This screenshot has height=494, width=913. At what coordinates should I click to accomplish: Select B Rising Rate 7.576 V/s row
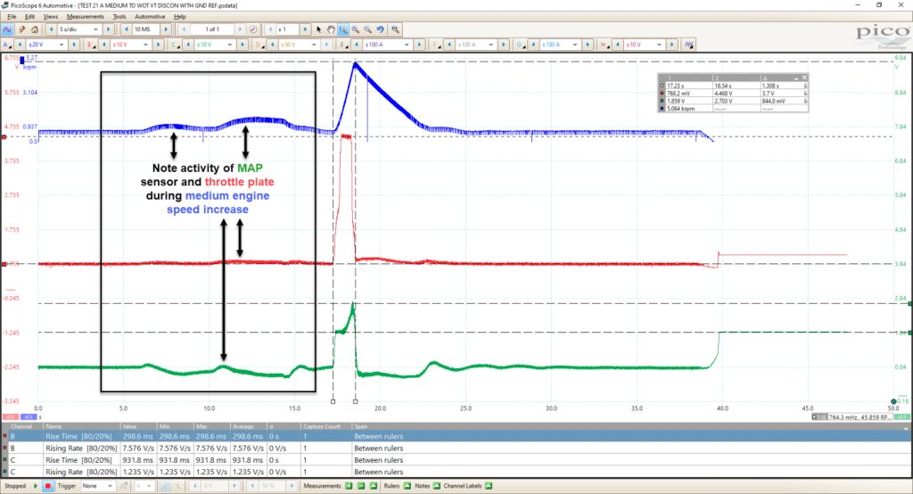click(456, 448)
